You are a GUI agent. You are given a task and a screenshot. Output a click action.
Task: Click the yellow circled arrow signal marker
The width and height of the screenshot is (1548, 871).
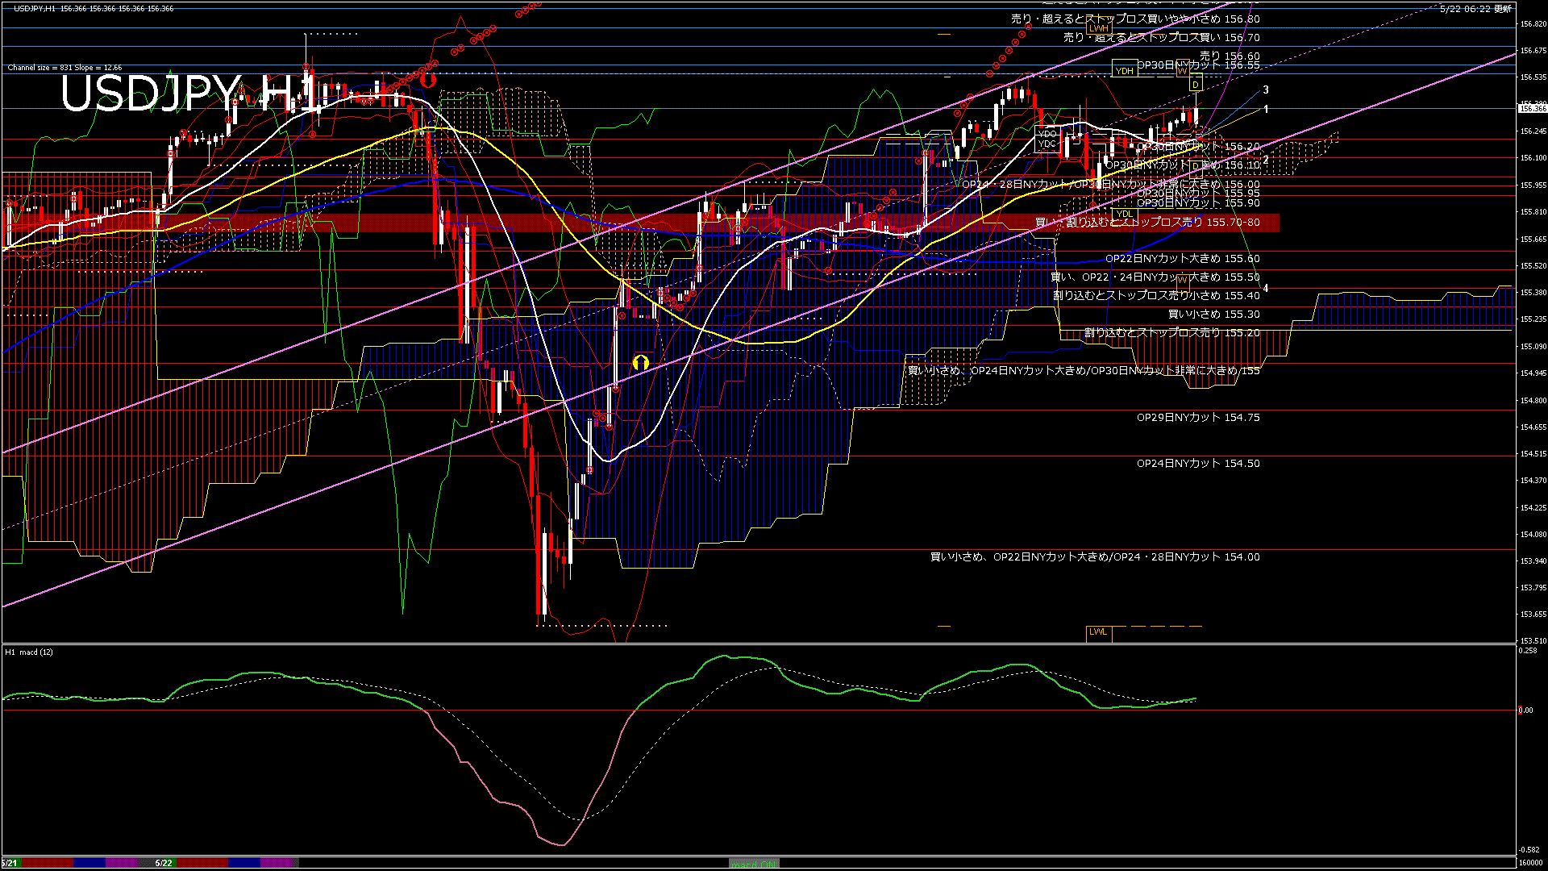[641, 362]
